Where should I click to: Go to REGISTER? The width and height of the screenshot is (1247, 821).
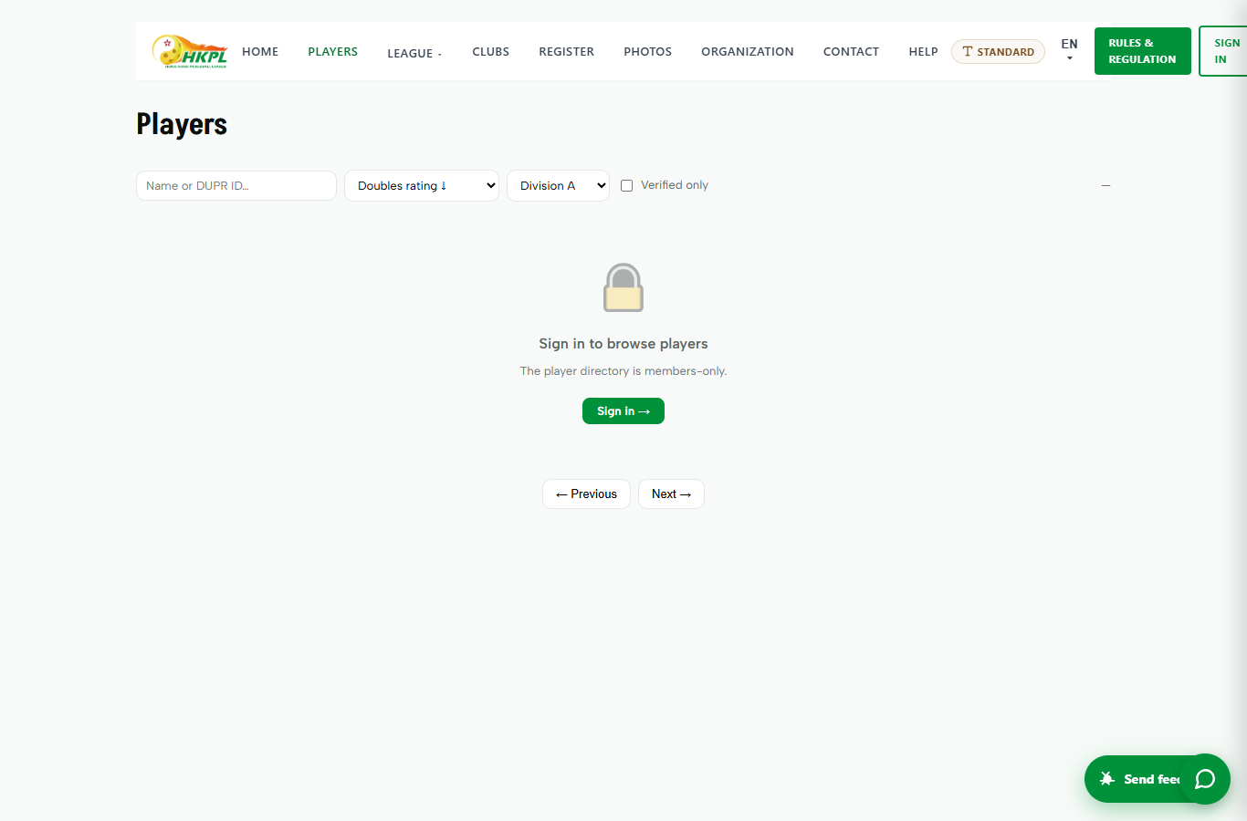coord(566,52)
